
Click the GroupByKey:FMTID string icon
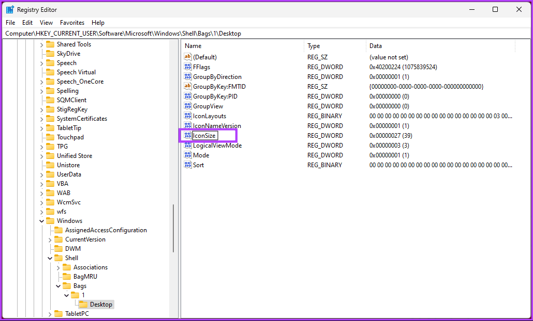pos(188,86)
